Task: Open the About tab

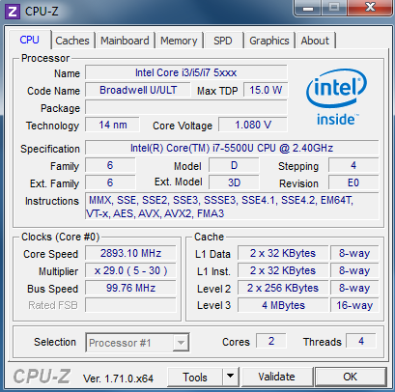Action: pos(315,41)
